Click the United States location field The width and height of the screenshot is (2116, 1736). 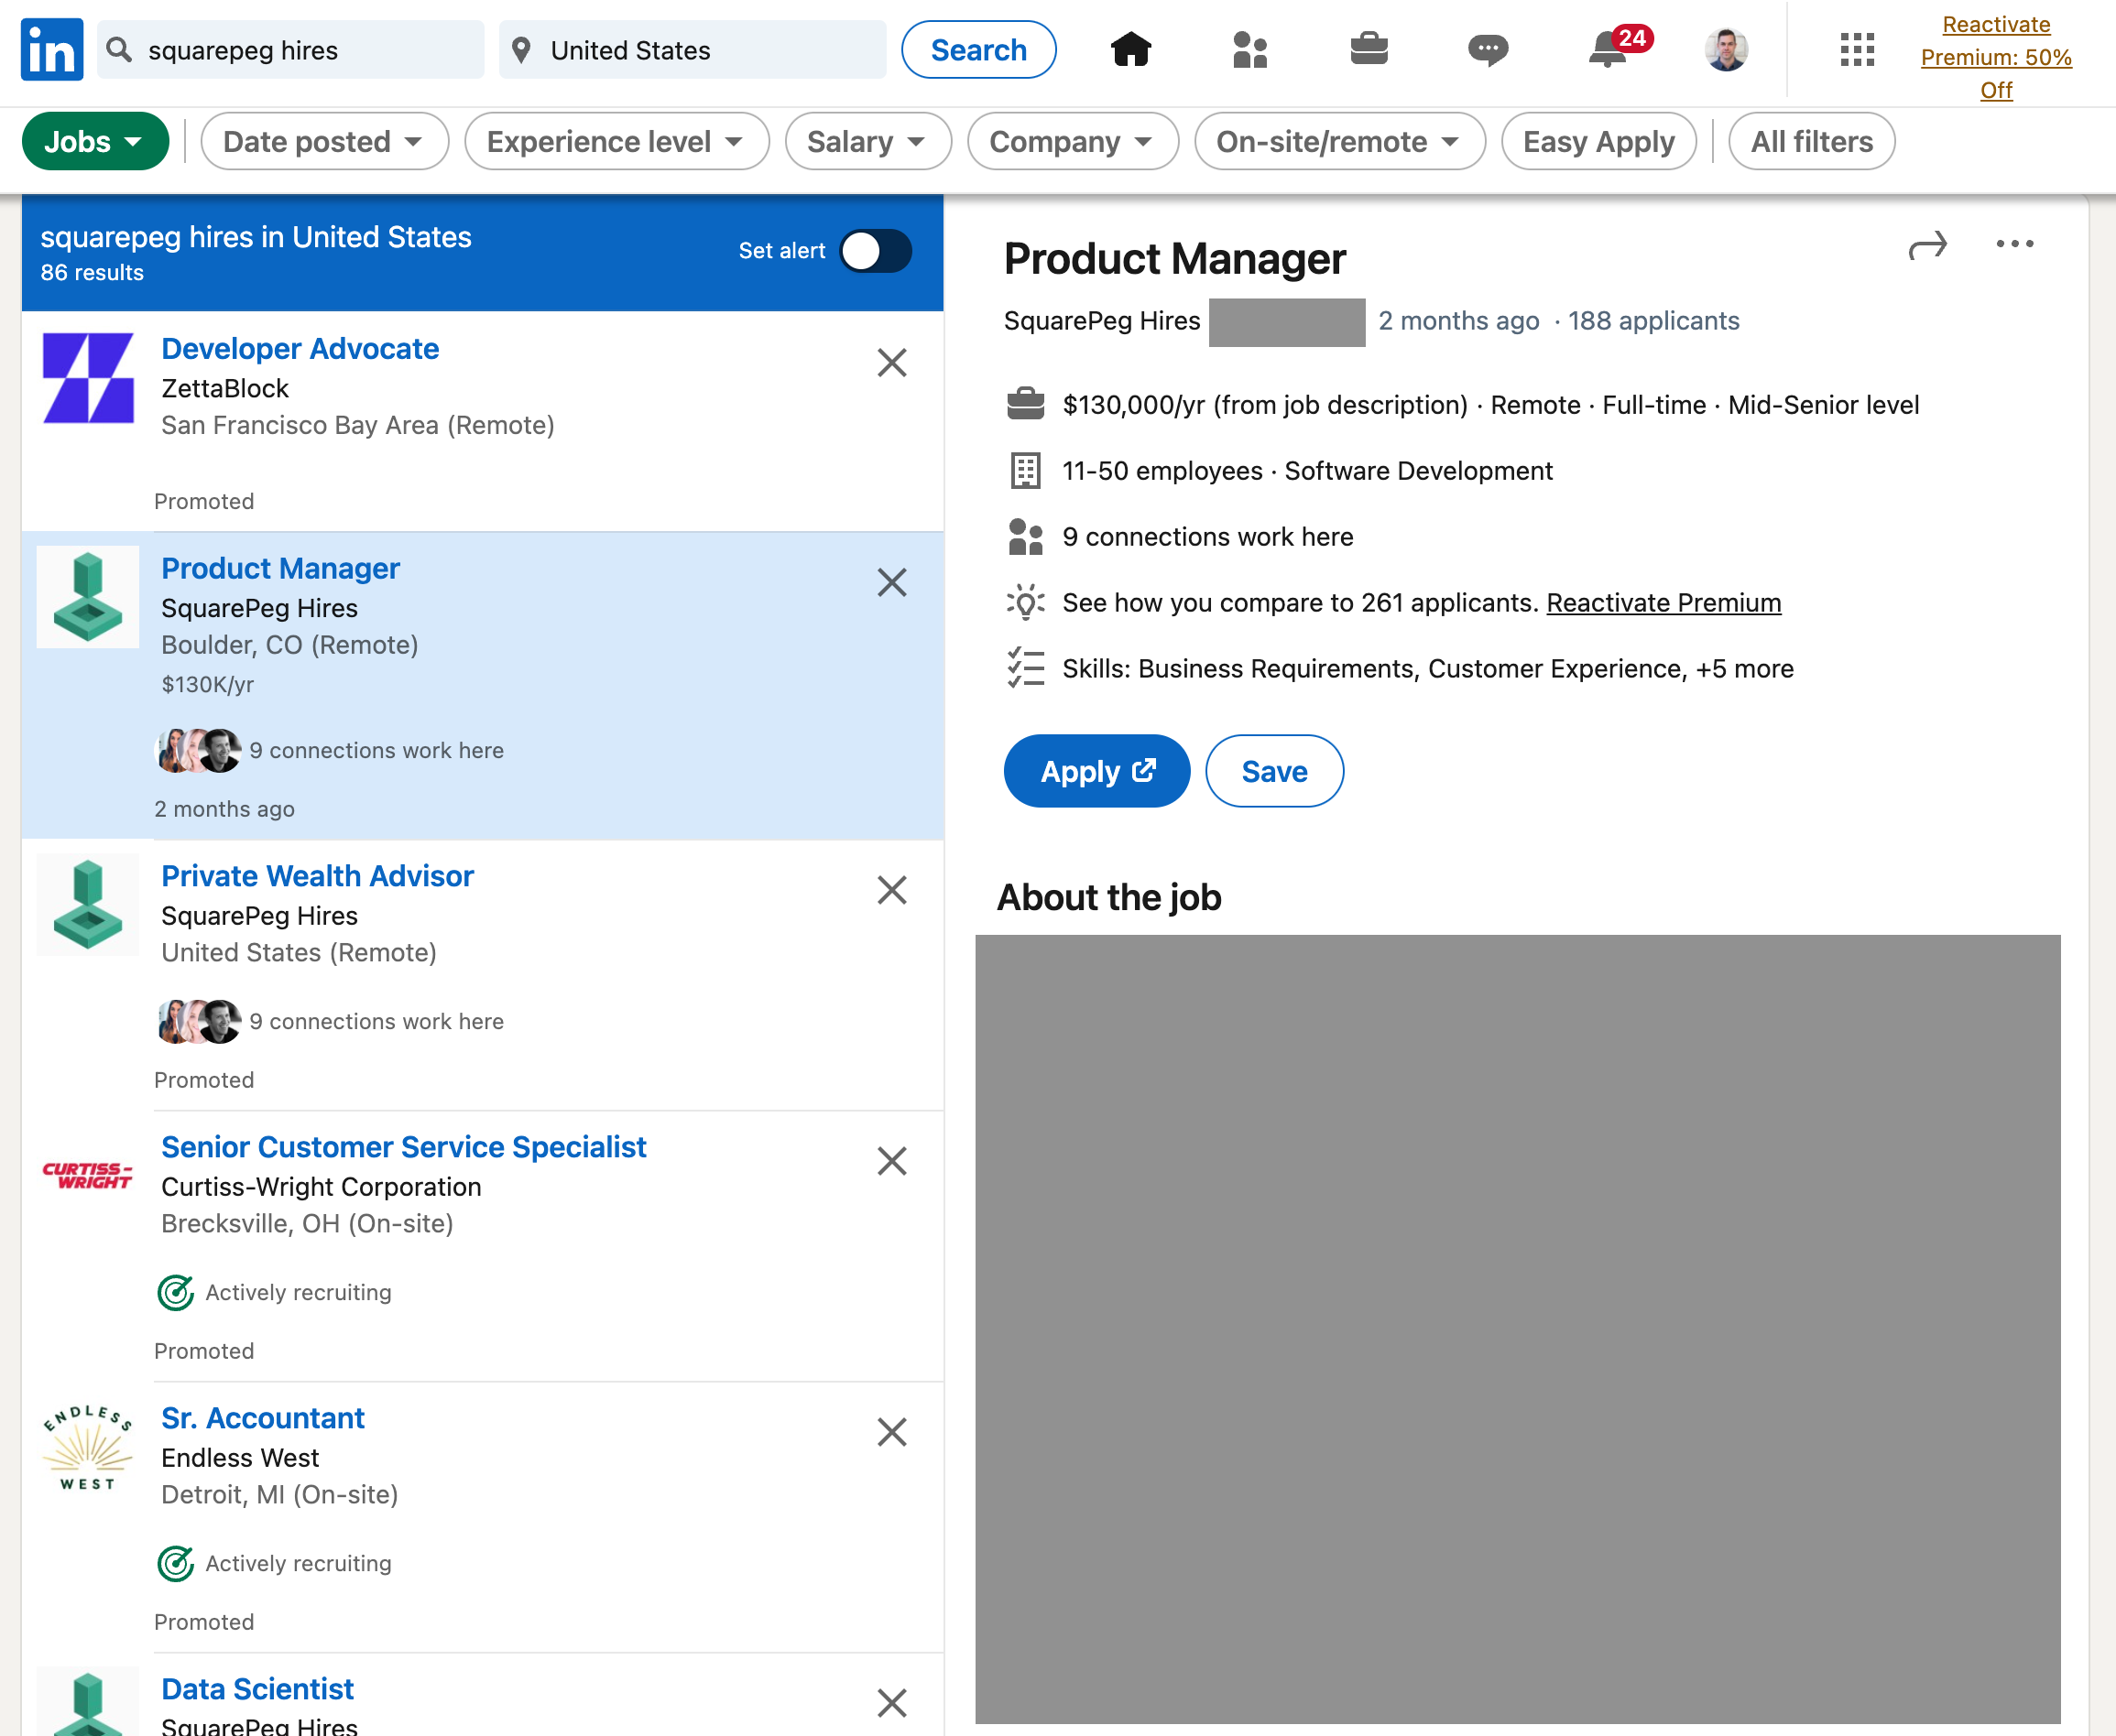tap(693, 49)
